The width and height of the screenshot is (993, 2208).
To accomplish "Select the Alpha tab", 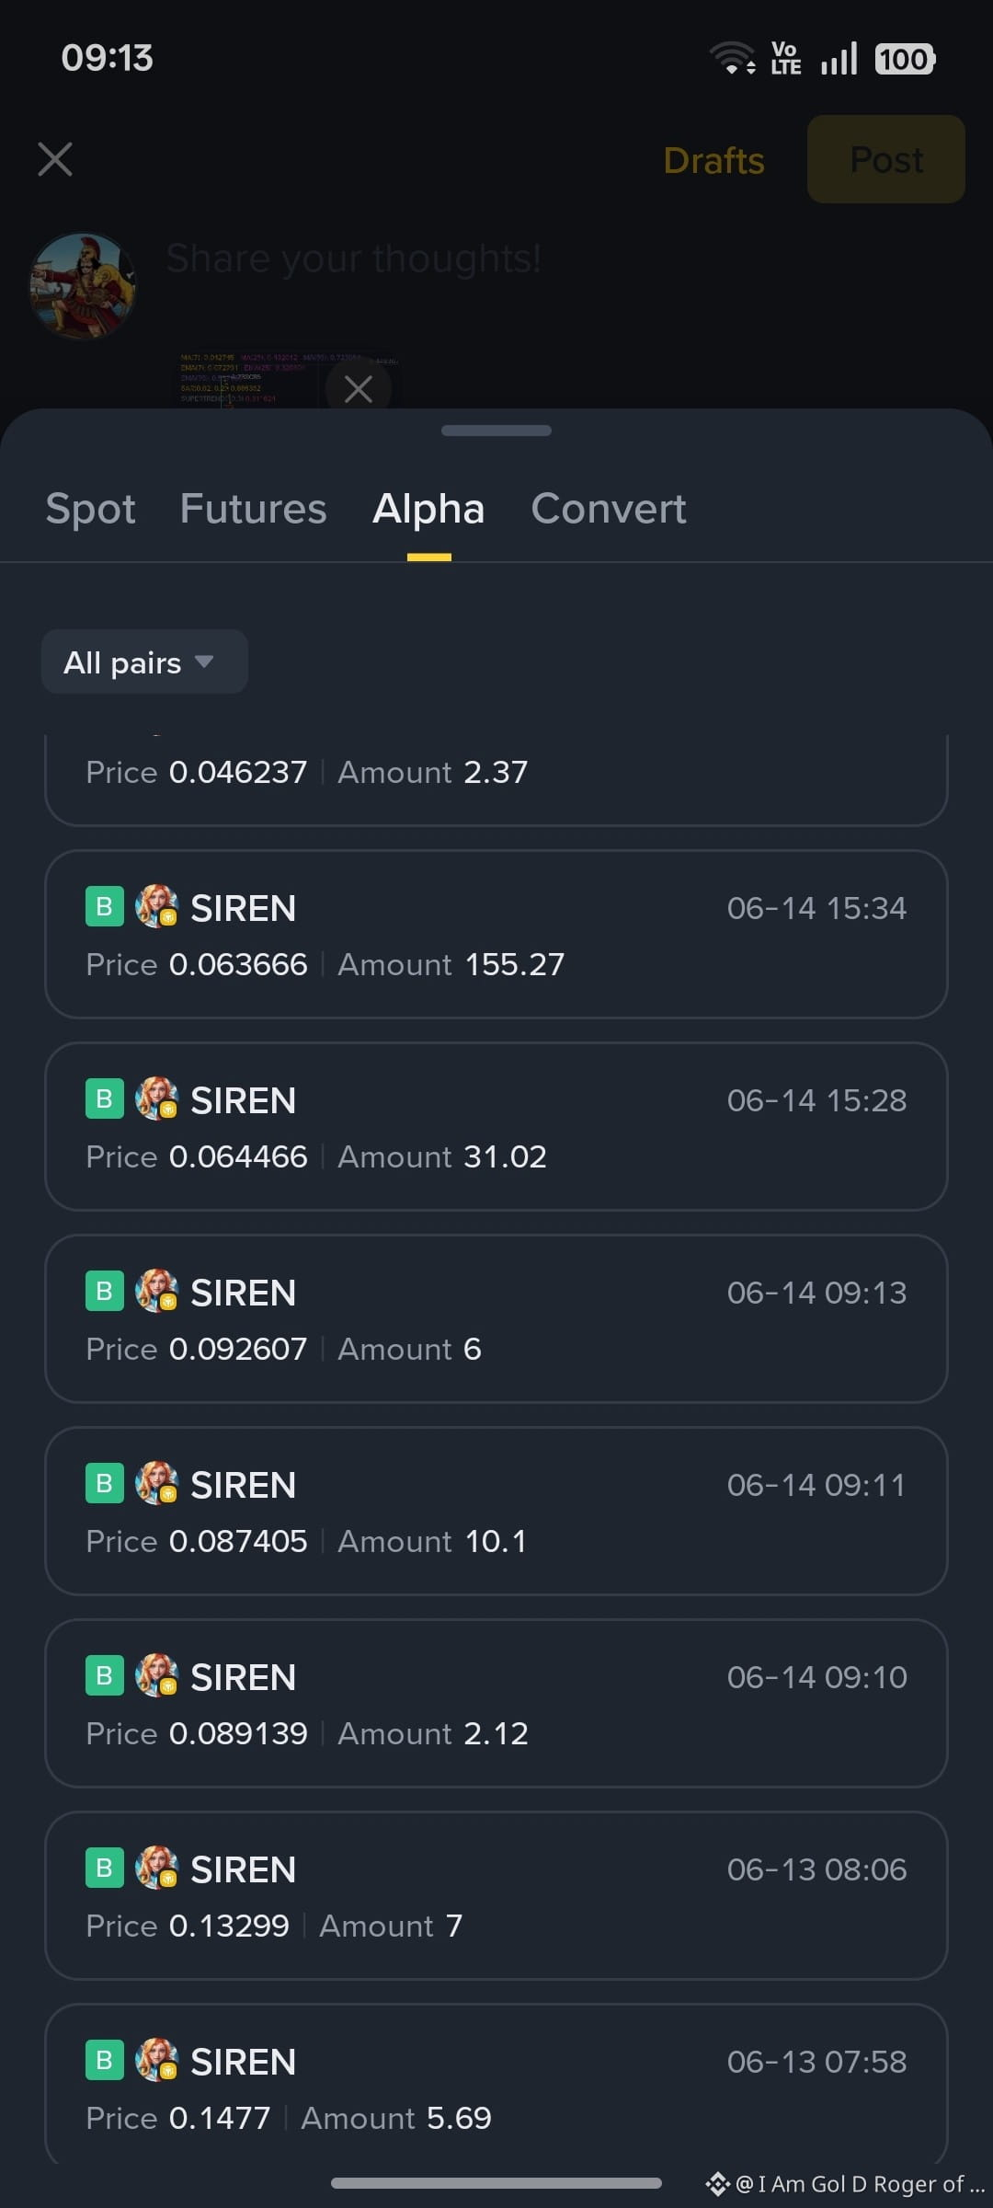I will 428,509.
